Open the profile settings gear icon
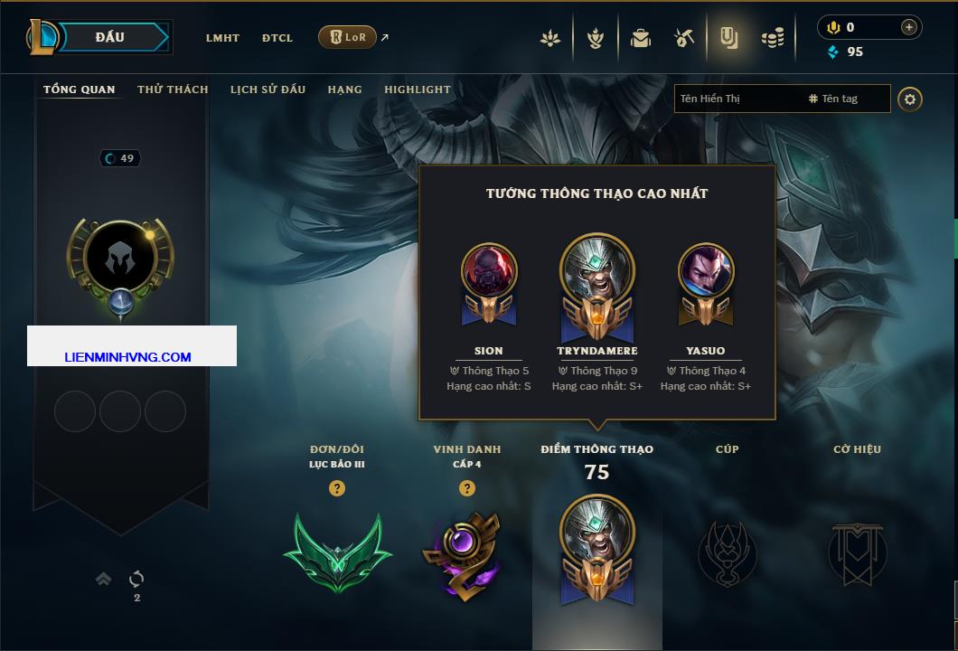The height and width of the screenshot is (651, 958). (910, 99)
